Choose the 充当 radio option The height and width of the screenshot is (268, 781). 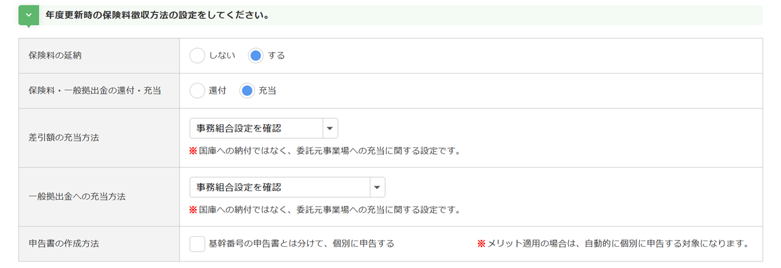click(x=247, y=91)
